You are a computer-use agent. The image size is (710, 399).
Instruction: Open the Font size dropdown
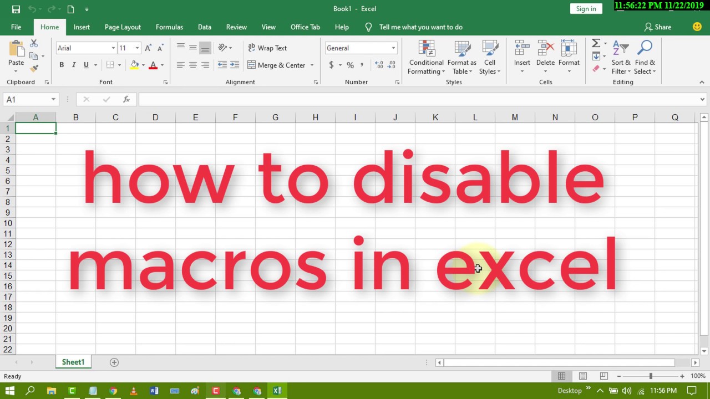coord(137,48)
